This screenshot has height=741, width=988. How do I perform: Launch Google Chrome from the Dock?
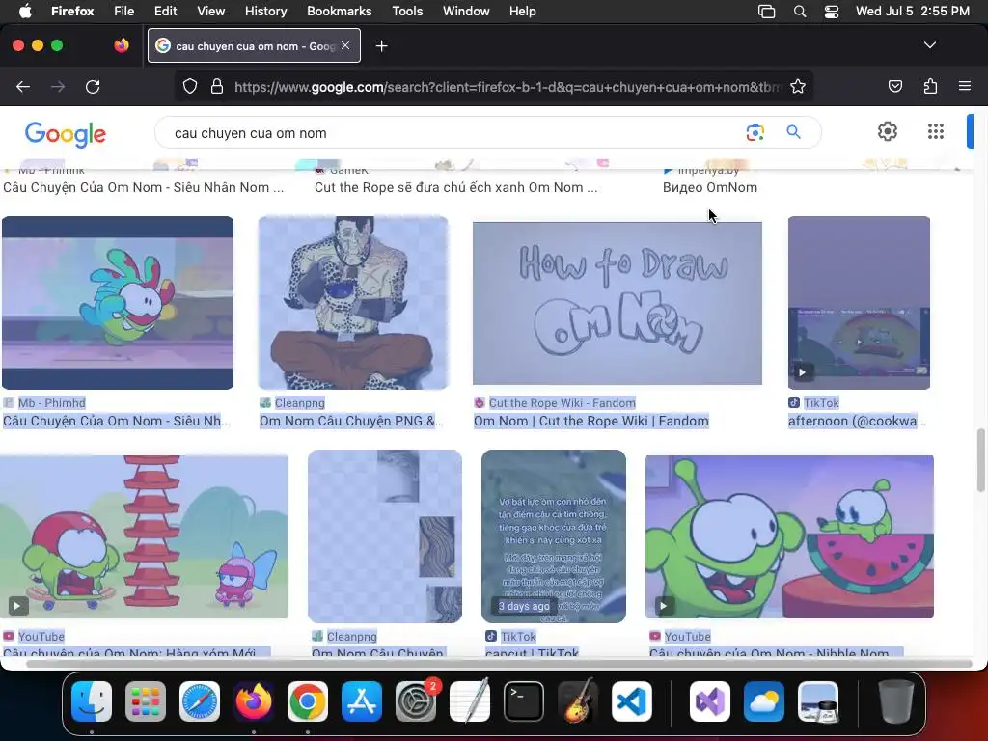[x=308, y=701]
